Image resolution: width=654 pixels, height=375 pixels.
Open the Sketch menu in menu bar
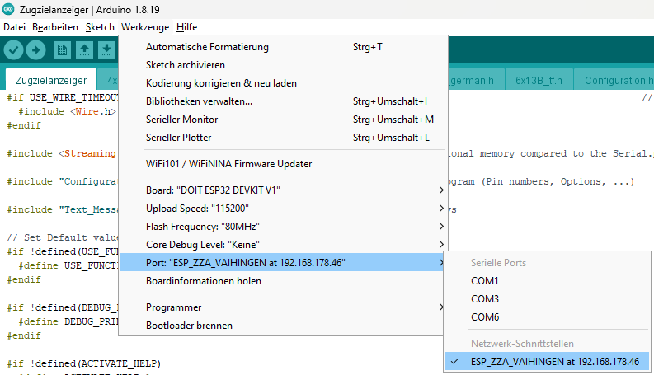tap(100, 27)
